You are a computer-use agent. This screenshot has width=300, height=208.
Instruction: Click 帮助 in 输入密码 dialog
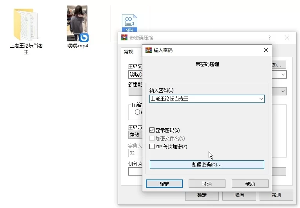tap(250, 184)
